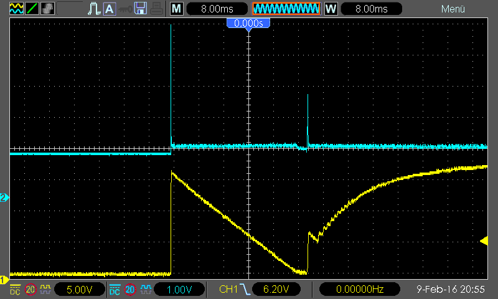Click the yellow channel 1 ground marker

pyautogui.click(x=4, y=280)
